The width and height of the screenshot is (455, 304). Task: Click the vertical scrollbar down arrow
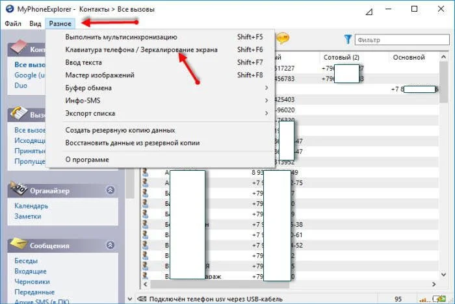point(443,274)
